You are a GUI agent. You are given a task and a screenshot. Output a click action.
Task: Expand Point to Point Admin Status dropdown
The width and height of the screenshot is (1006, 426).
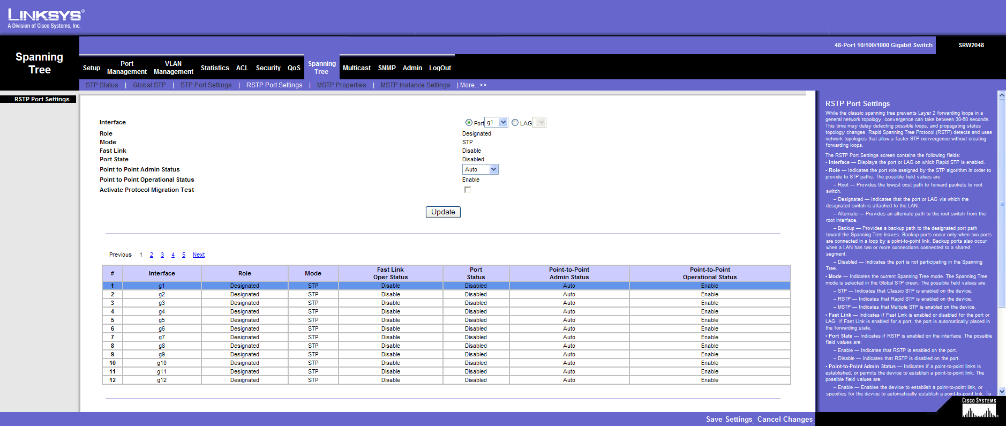493,169
